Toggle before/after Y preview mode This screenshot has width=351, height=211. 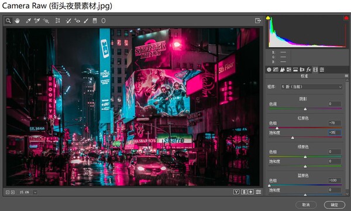coord(236,192)
